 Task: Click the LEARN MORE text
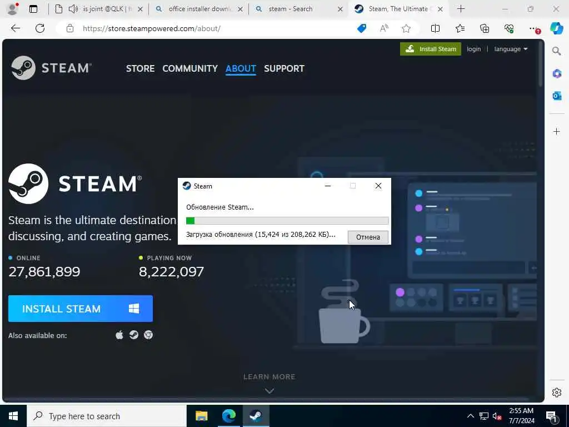(269, 376)
